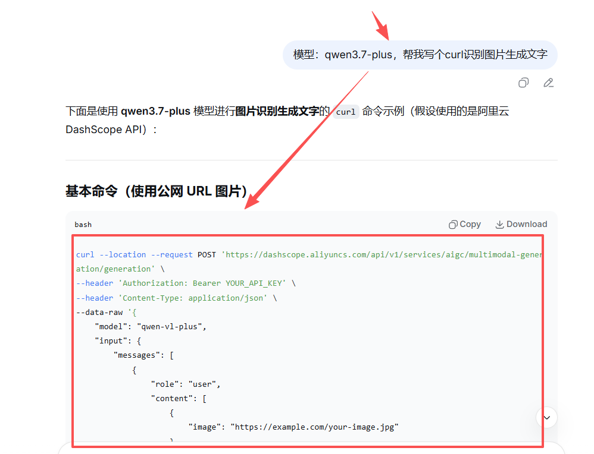Download the bash code block
This screenshot has height=454, width=594.
521,225
